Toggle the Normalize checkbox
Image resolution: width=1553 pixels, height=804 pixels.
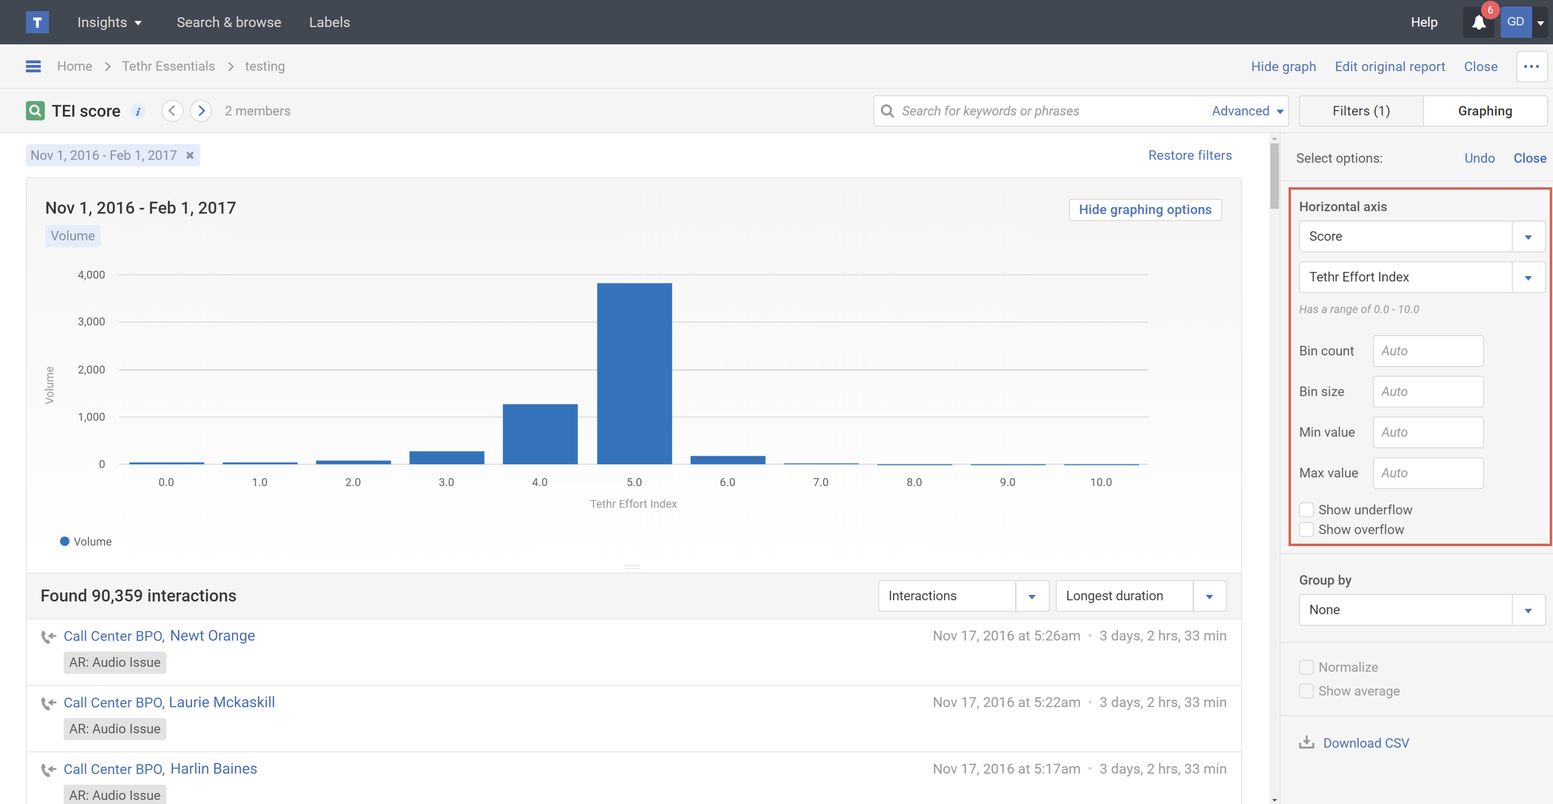pyautogui.click(x=1307, y=667)
